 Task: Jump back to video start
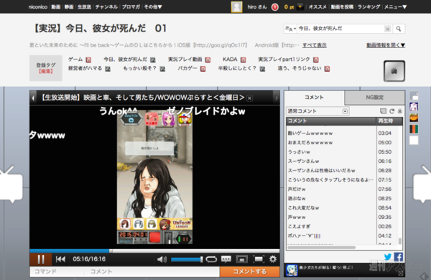tap(60, 259)
